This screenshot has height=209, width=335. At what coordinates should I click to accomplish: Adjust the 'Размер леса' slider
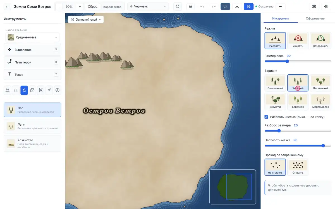pos(298,61)
